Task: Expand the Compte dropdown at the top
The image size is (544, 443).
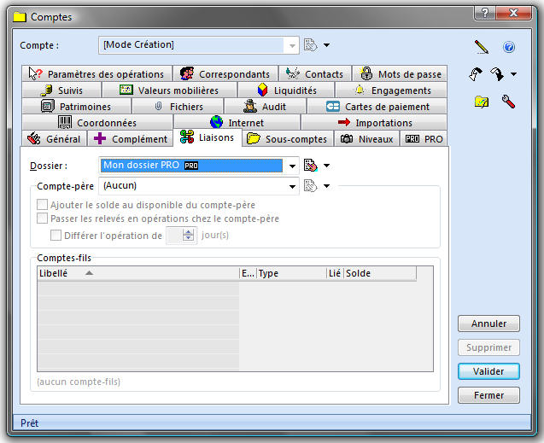Action: click(292, 44)
